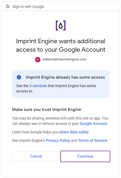Click the Google G logo

pyautogui.click(x=7, y=7)
